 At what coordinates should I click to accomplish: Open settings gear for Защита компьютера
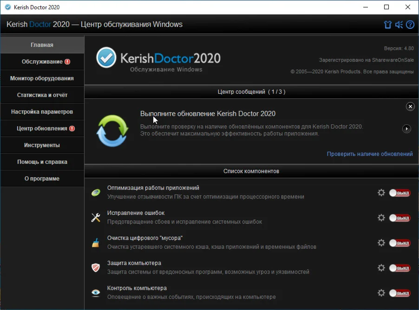point(381,268)
